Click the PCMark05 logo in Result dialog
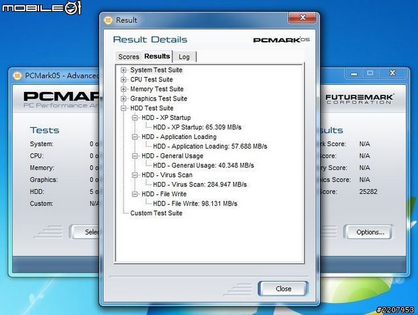Screen dimensions: 418x315 pos(281,40)
